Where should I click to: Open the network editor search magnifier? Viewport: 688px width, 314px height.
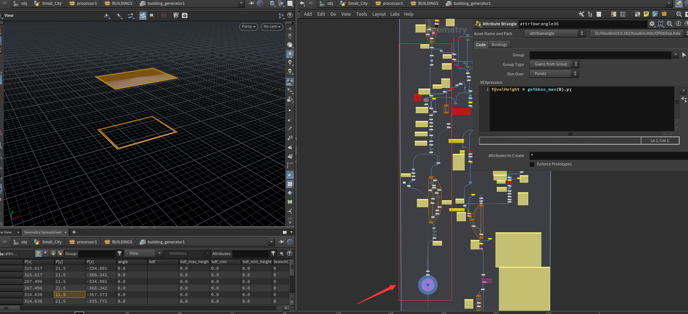(679, 14)
